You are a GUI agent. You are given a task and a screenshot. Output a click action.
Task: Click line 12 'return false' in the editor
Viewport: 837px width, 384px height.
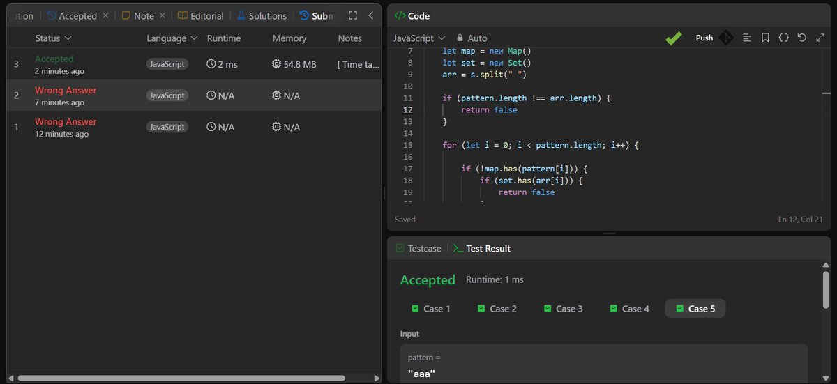[489, 109]
